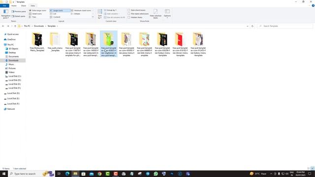The image size is (315, 177).
Task: Go up one folder level arrow
Action: click(x=15, y=26)
